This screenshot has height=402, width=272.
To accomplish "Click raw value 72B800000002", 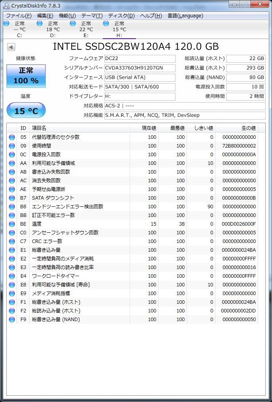I will (239, 146).
